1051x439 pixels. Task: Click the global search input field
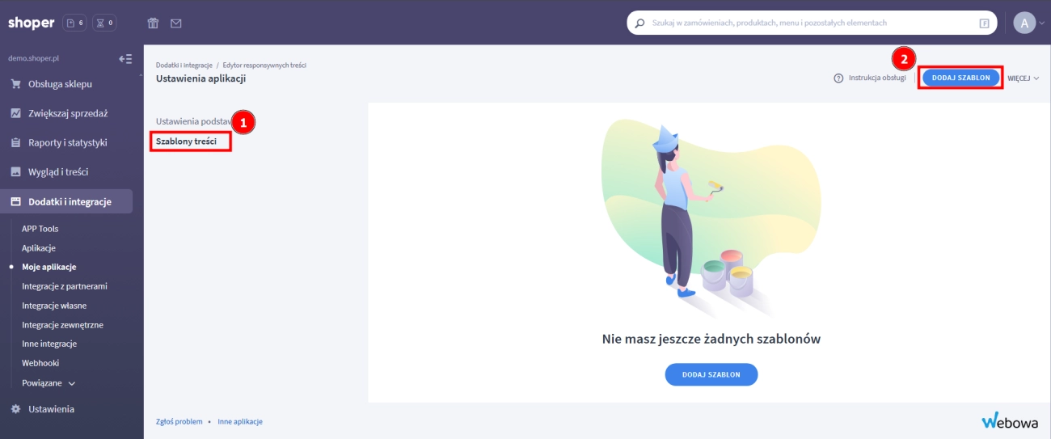[x=808, y=23]
